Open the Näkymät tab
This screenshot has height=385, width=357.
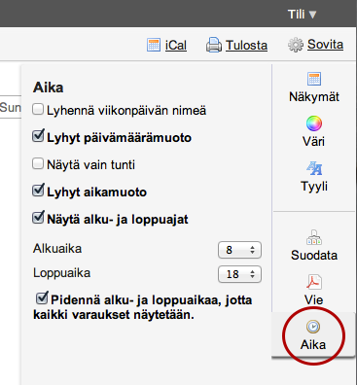tap(314, 96)
